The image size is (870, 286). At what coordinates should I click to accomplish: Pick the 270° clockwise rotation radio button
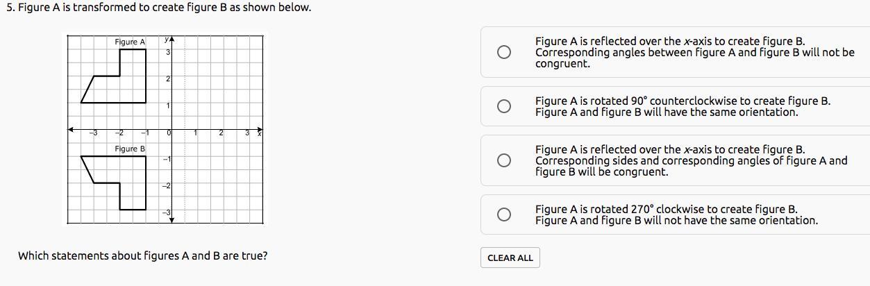[x=504, y=214]
